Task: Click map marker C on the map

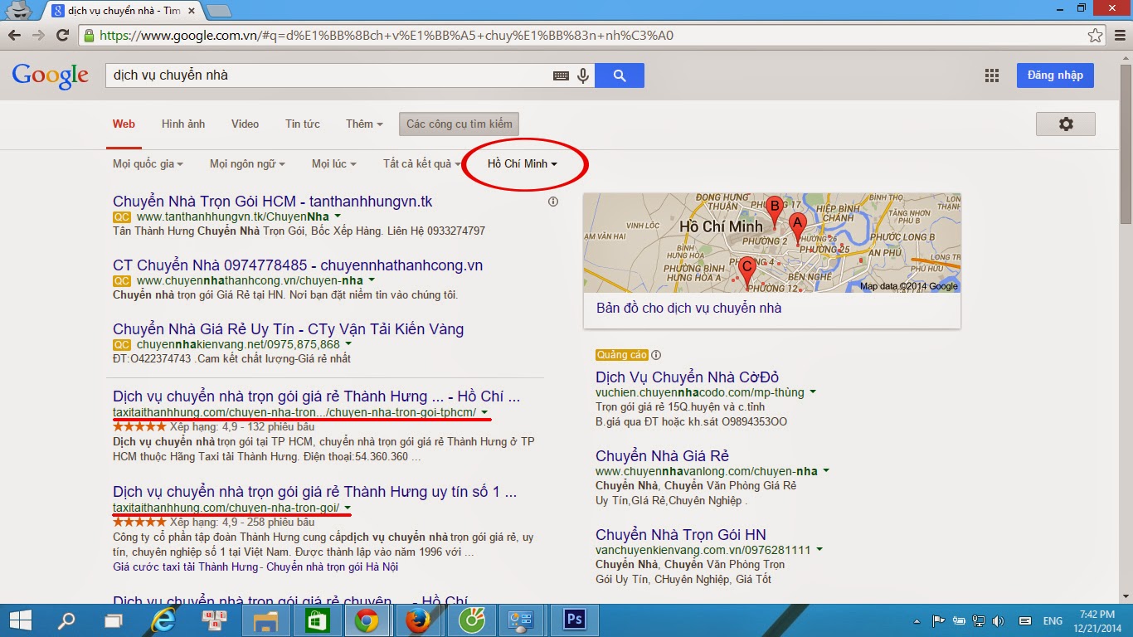Action: point(747,273)
